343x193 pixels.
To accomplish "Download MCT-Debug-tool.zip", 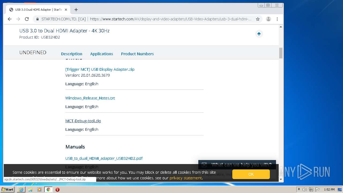I will click(83, 121).
